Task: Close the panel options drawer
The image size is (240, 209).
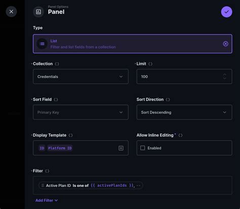Action: (x=11, y=12)
